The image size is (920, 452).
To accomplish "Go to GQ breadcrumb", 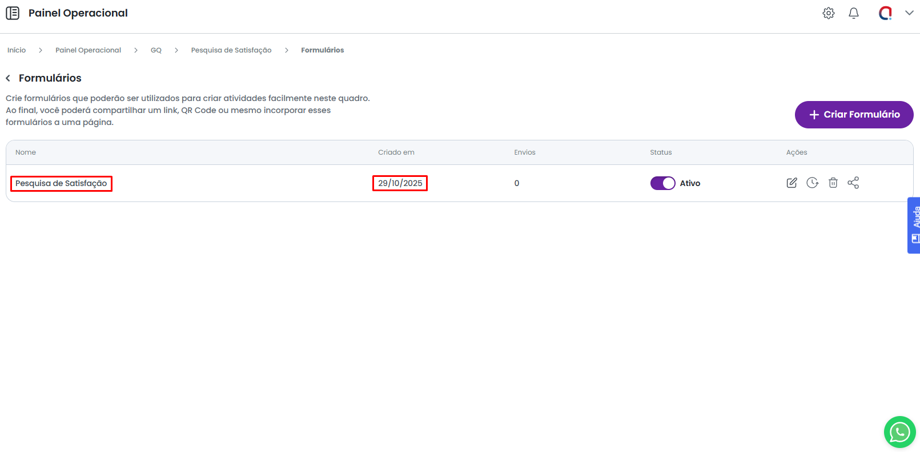I will [156, 50].
